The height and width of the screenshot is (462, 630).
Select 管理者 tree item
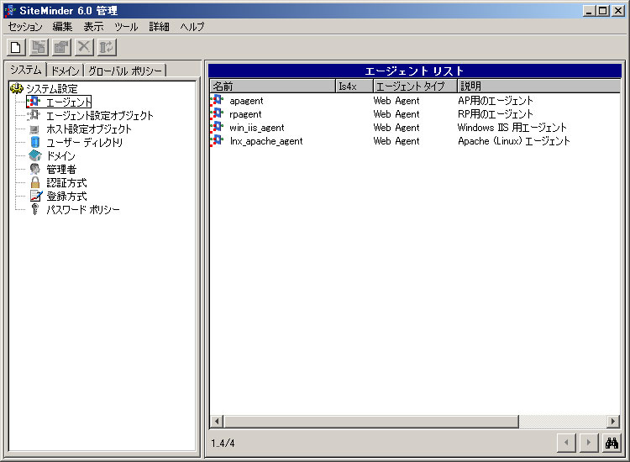click(x=61, y=169)
